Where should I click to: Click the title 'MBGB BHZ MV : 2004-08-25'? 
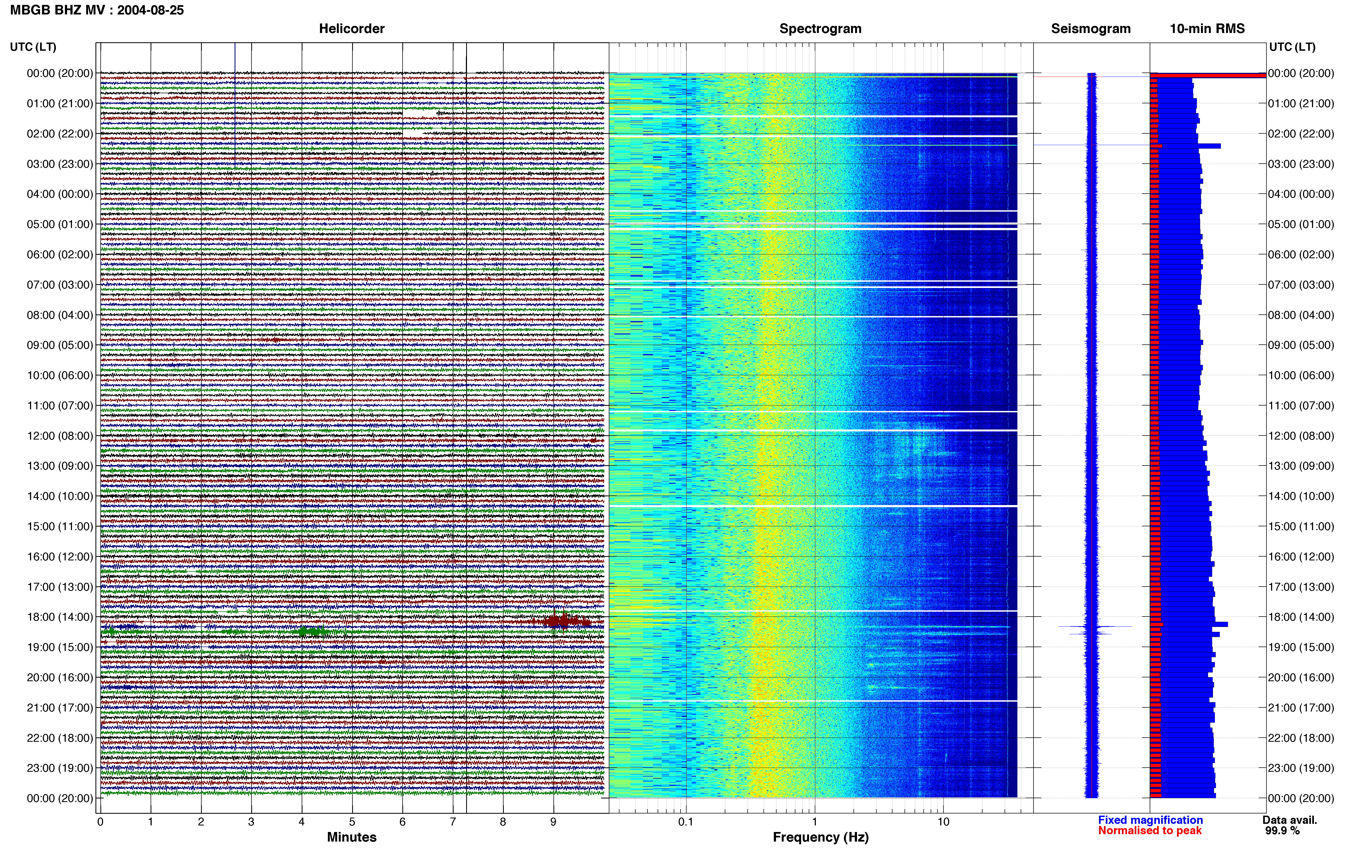point(97,10)
